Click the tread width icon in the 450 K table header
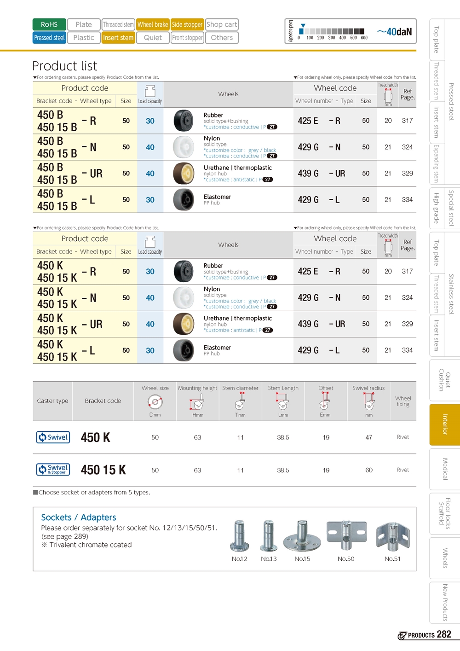 [x=388, y=246]
